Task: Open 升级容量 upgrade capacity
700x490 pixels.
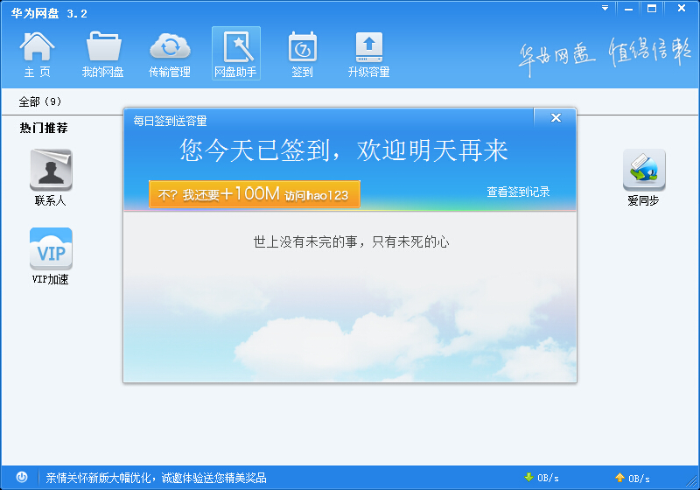Action: coord(368,54)
